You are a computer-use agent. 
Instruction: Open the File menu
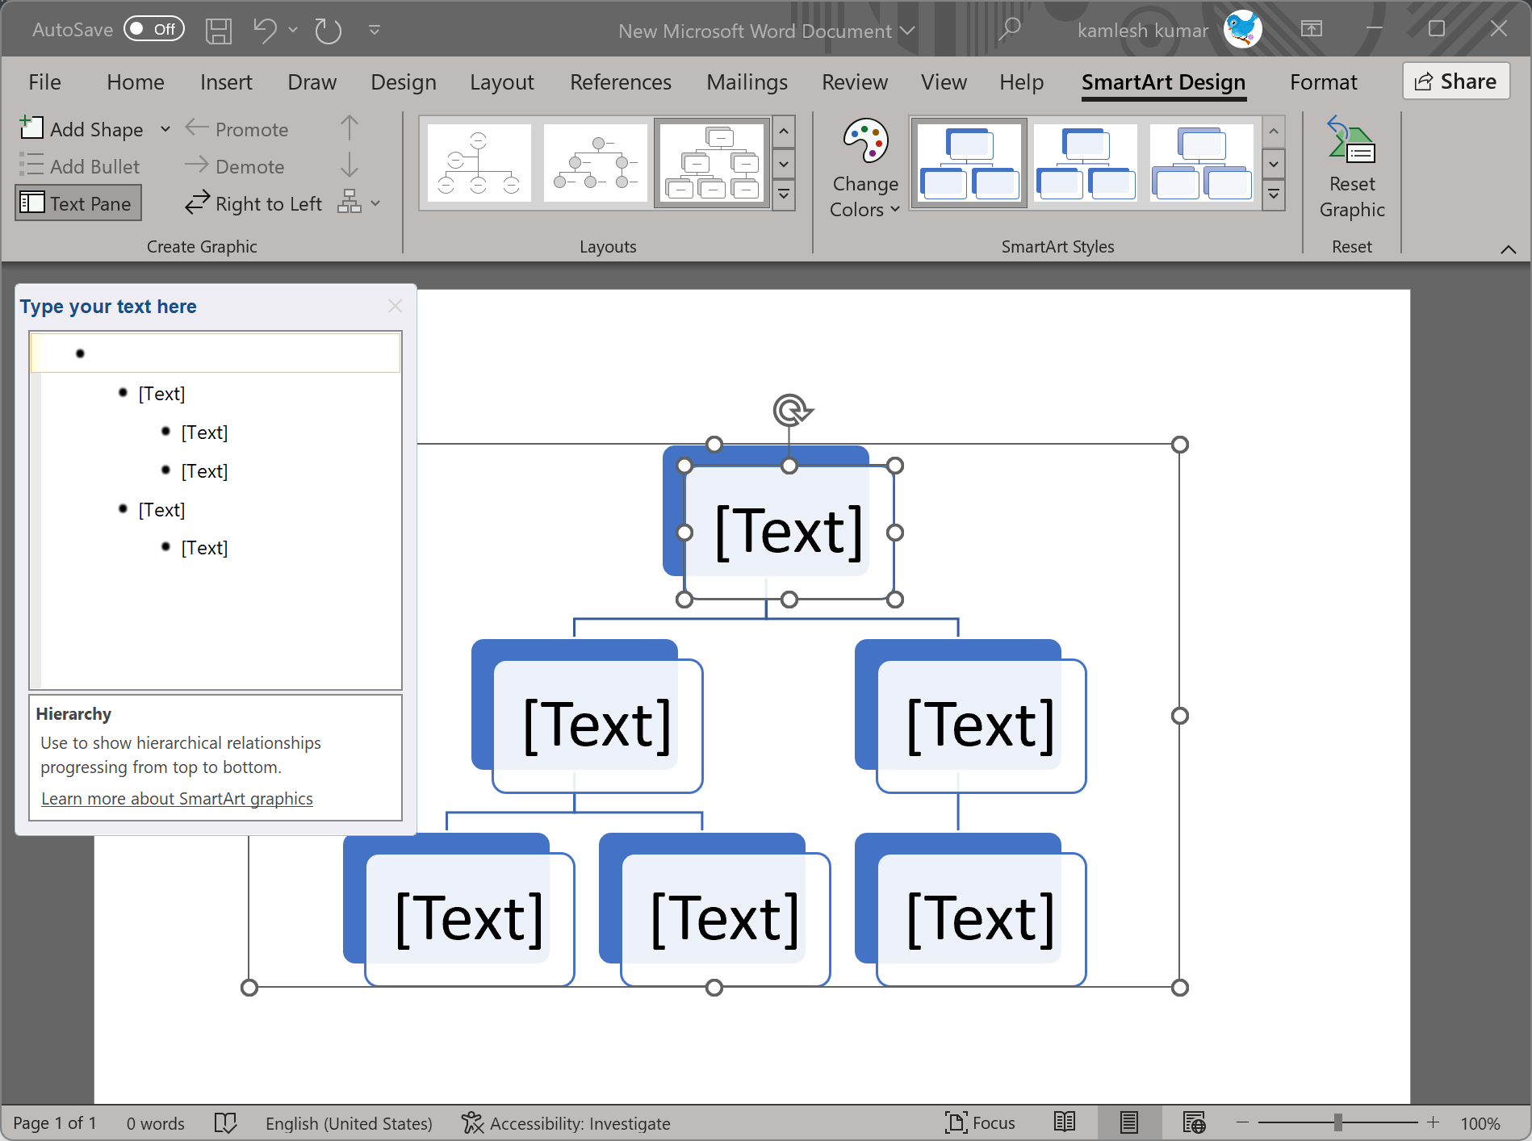[x=44, y=82]
